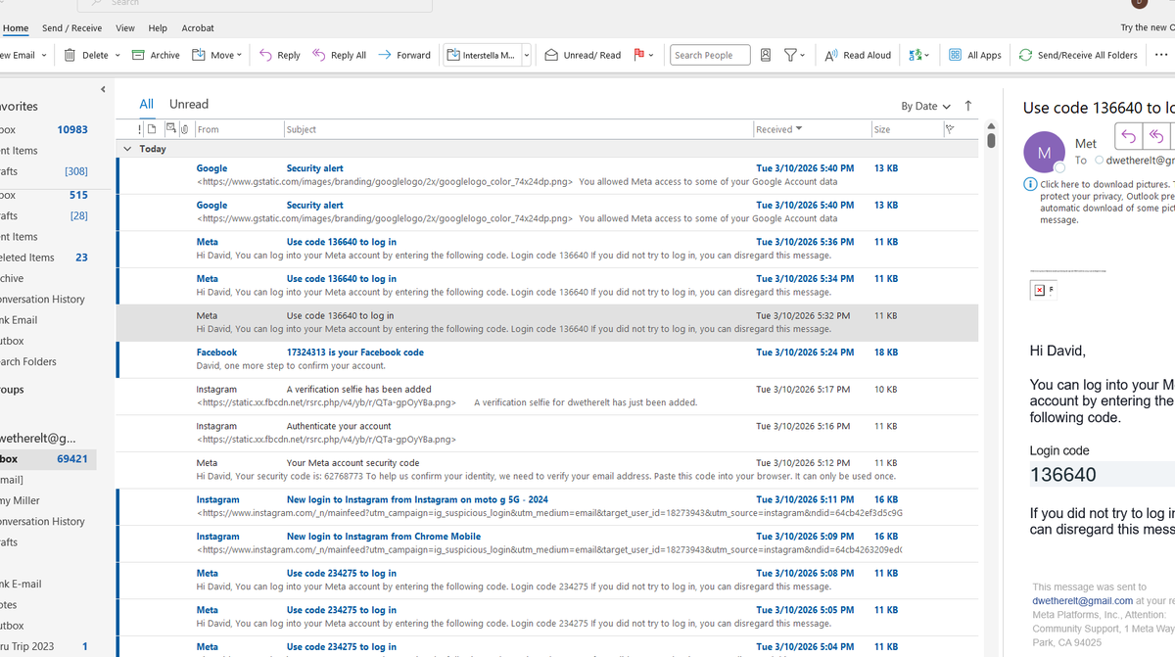Open the View tab
Screen dimensions: 1175x657
click(x=125, y=27)
